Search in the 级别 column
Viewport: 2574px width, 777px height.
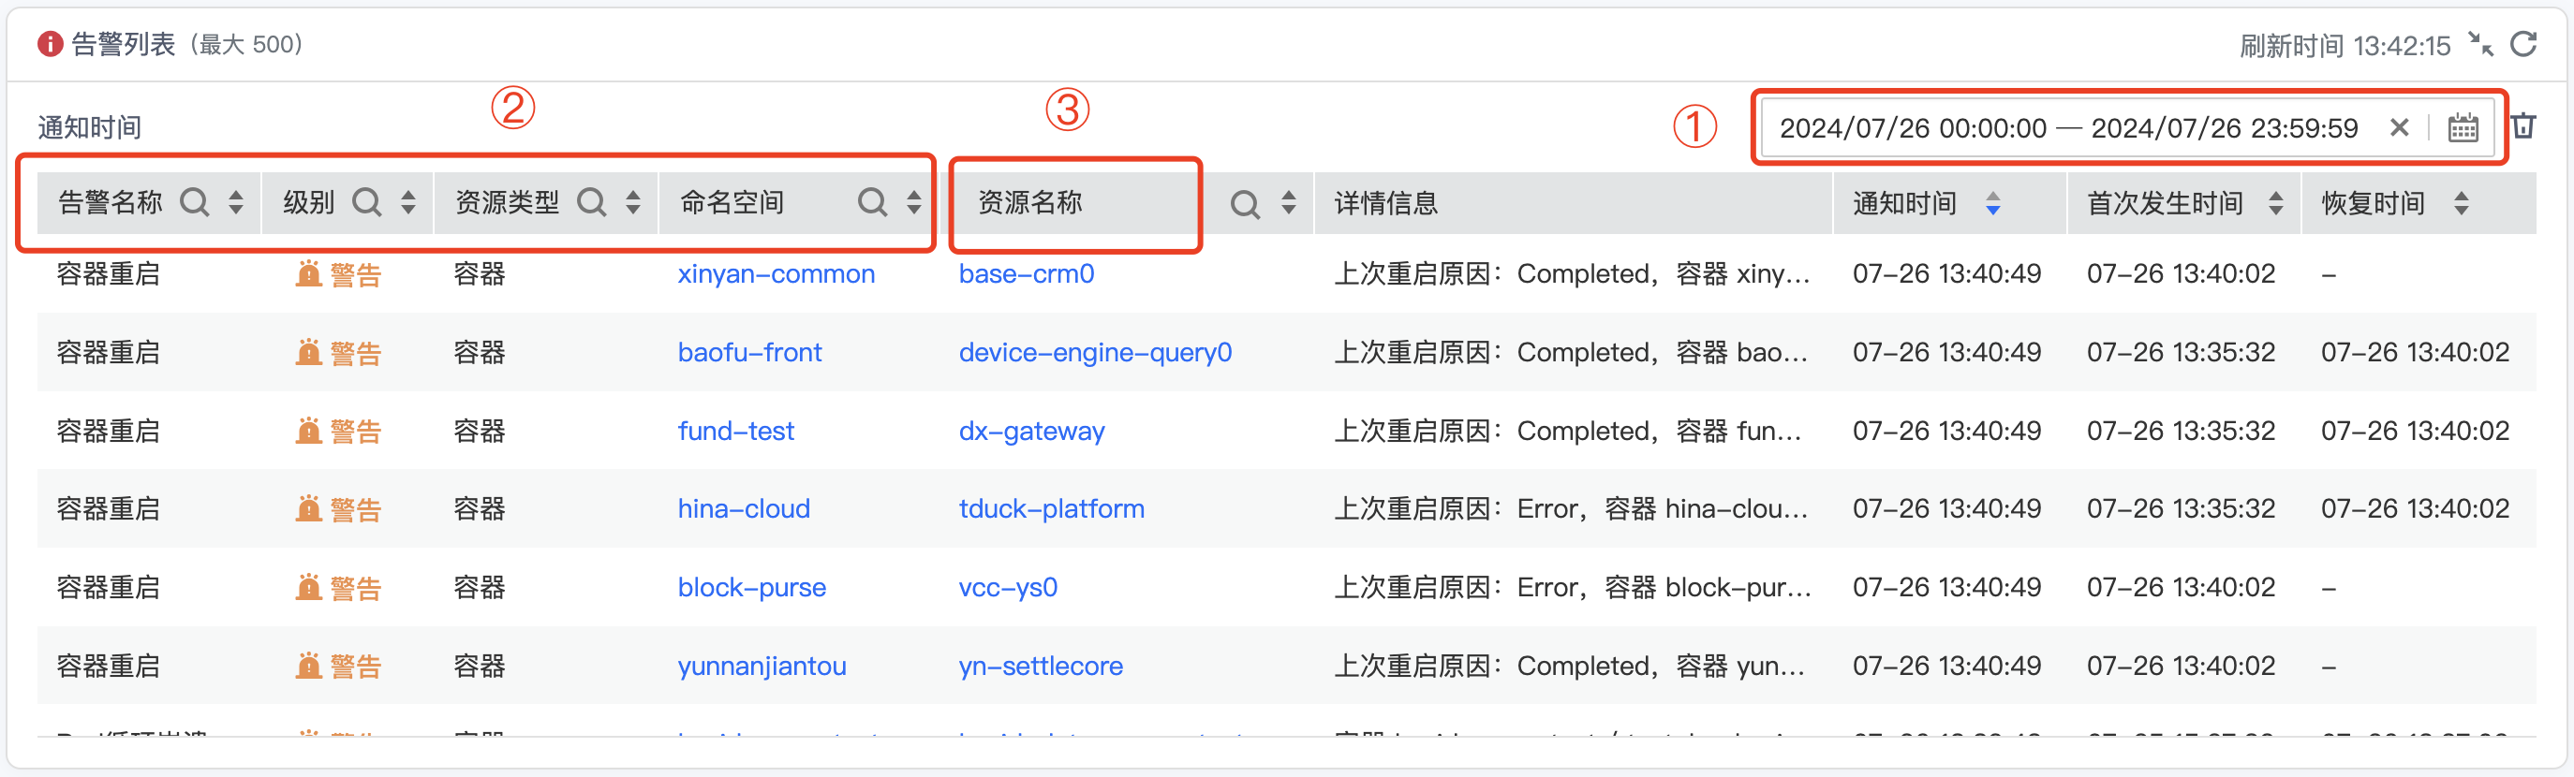pos(368,203)
